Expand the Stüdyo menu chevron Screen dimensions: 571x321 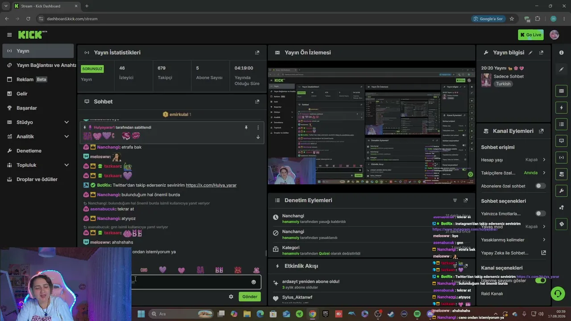click(x=66, y=122)
